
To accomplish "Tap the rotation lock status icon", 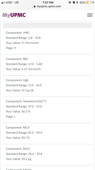I will point(70,2).
